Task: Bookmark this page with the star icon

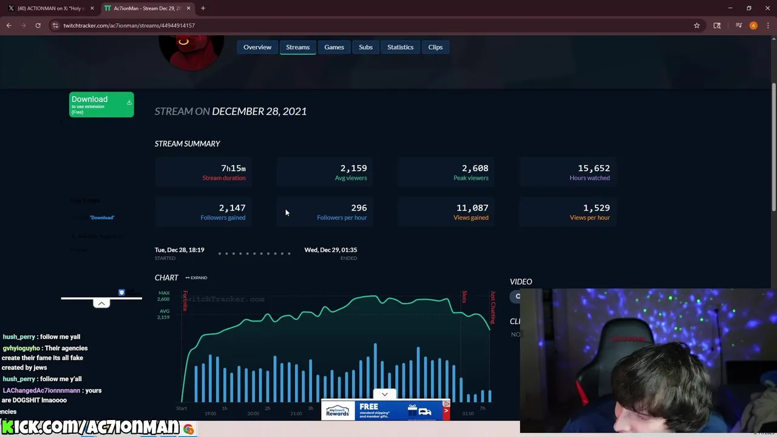Action: click(x=697, y=25)
